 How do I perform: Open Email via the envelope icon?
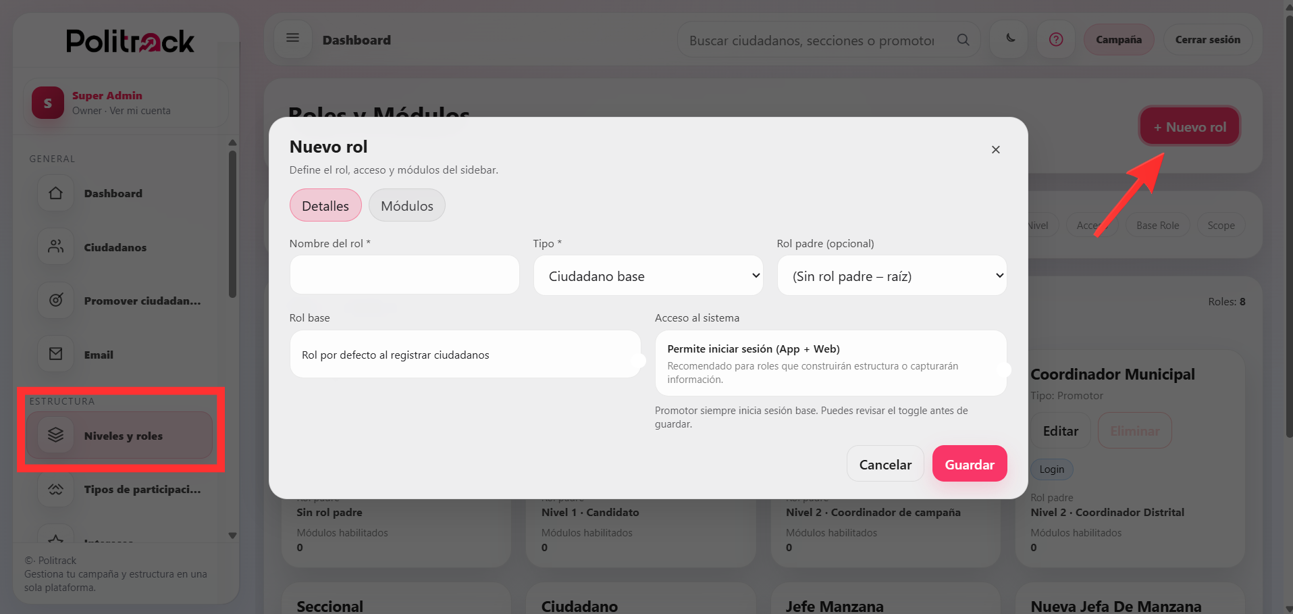click(x=55, y=353)
